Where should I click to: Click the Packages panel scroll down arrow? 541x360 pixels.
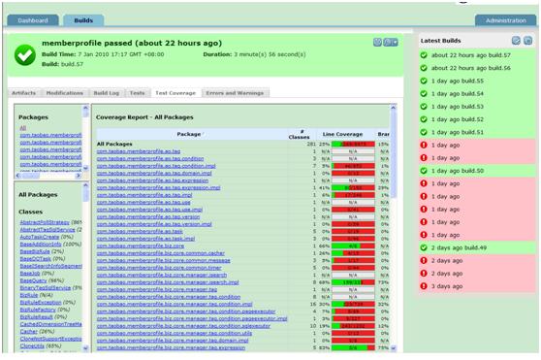(85, 168)
